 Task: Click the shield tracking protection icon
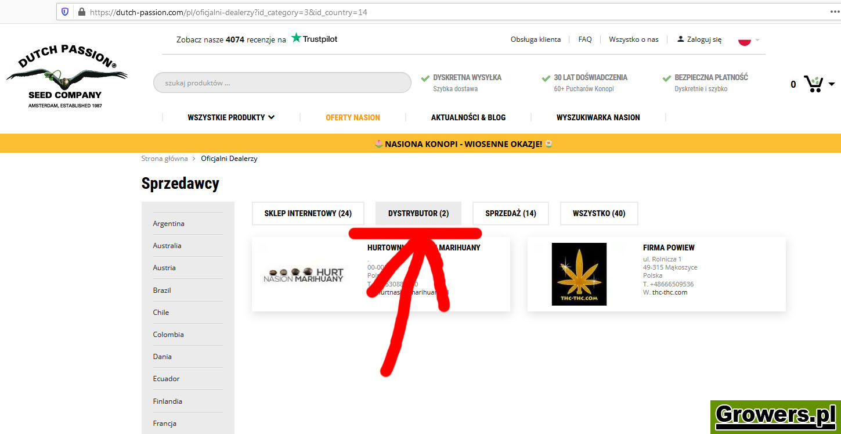click(65, 12)
